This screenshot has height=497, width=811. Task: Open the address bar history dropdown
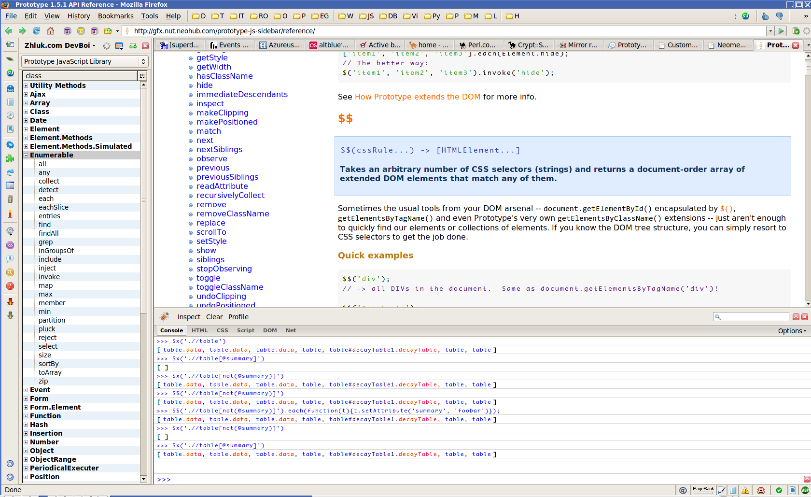[x=770, y=31]
